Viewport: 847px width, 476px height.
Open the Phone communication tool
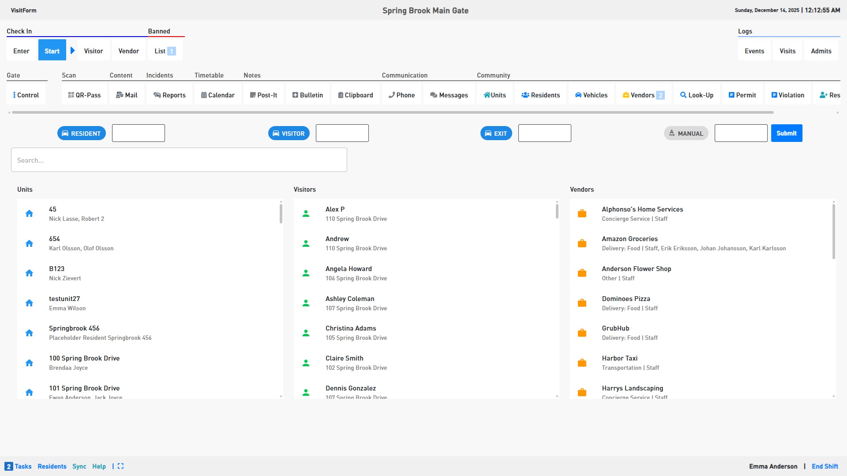click(x=401, y=95)
